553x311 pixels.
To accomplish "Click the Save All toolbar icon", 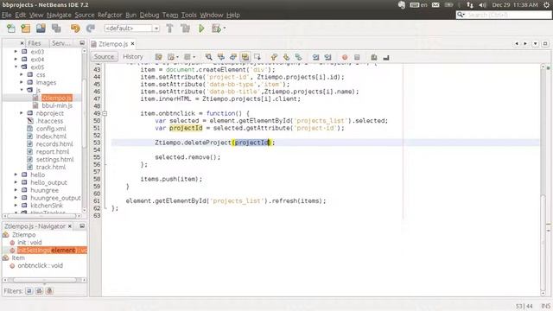I will click(56, 29).
